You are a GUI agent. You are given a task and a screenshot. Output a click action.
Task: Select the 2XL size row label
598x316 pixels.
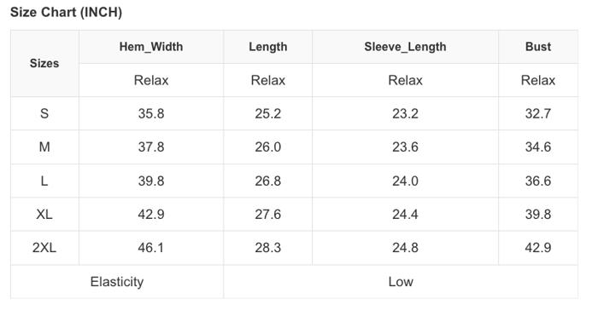[x=44, y=248]
